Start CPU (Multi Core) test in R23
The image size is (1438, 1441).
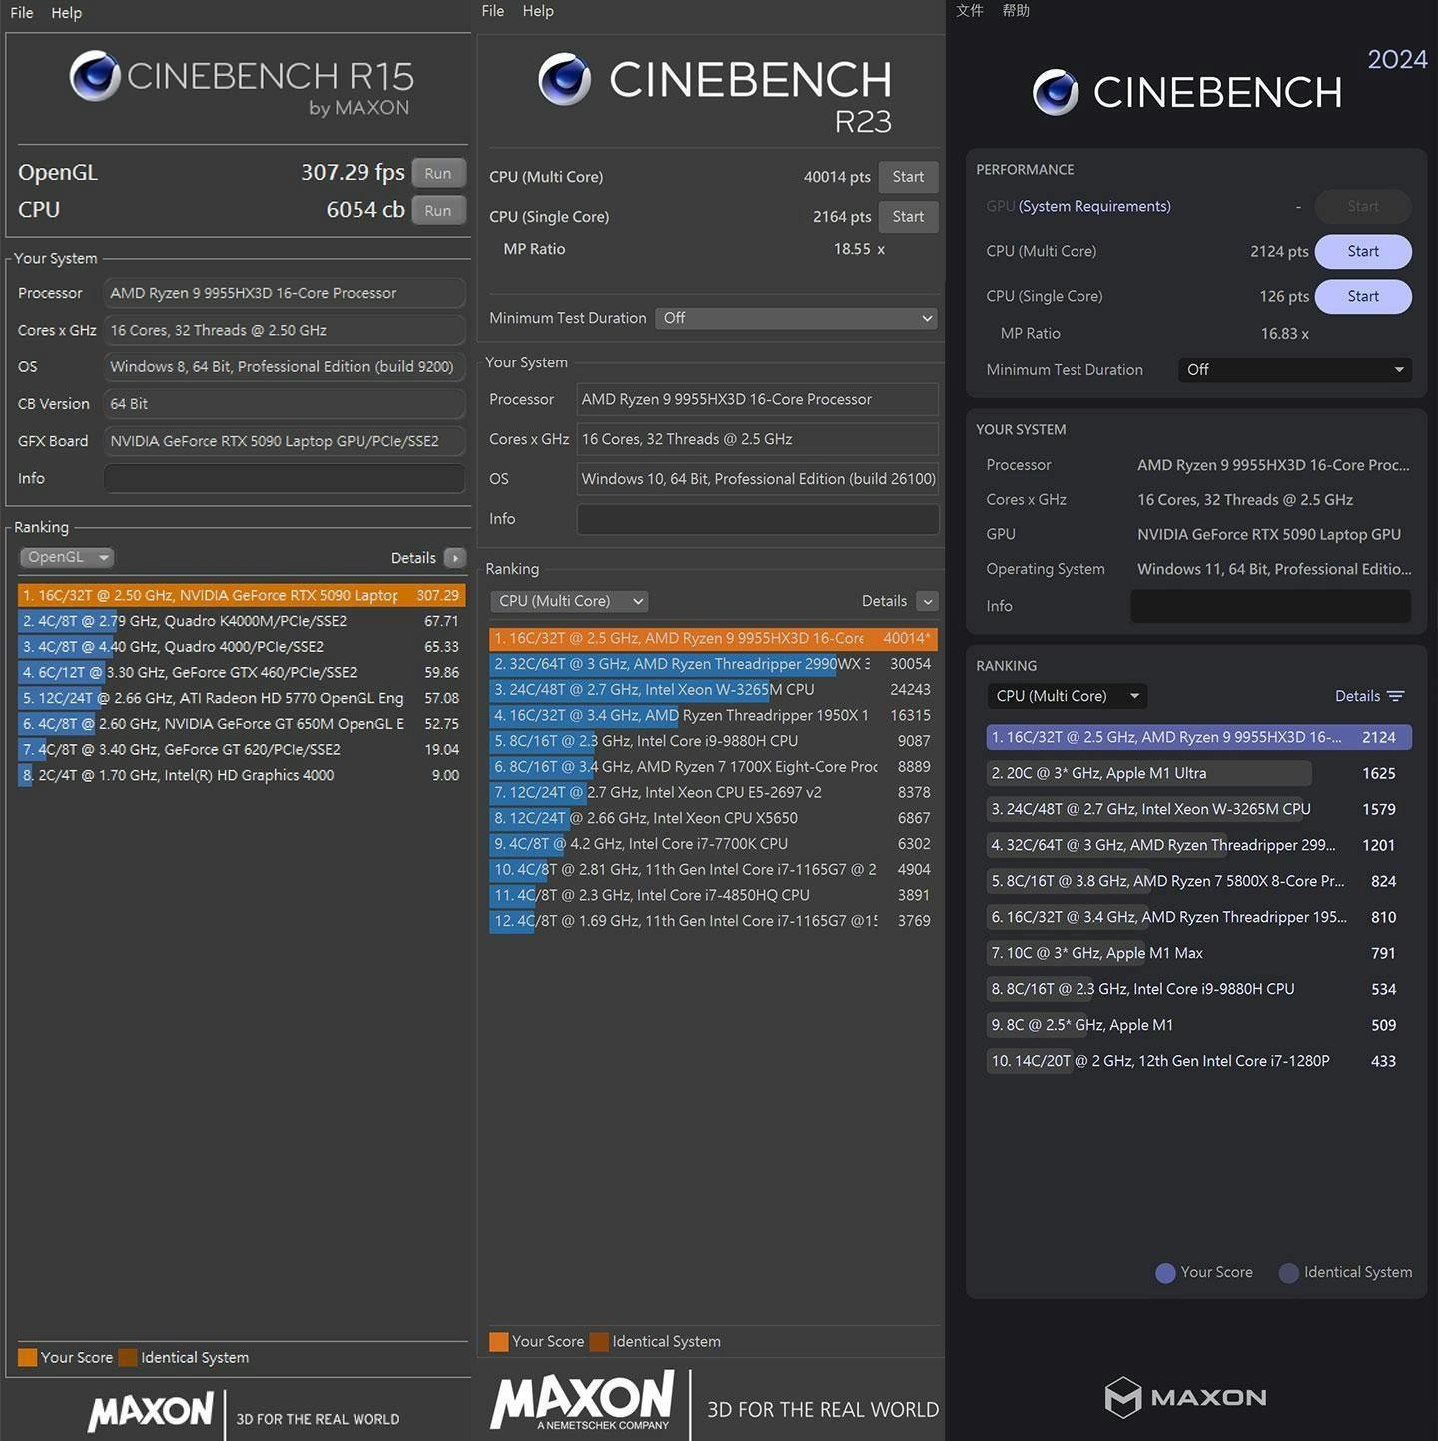[x=908, y=177]
